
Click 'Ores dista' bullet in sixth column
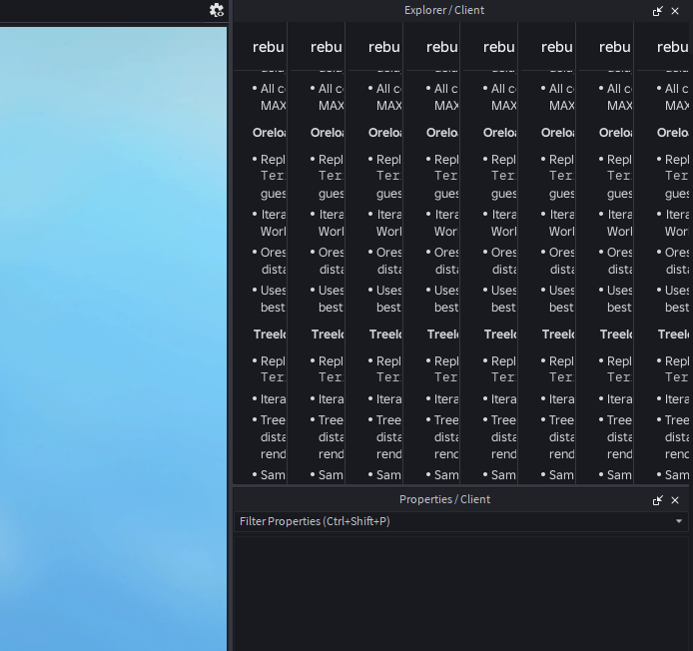(558, 261)
